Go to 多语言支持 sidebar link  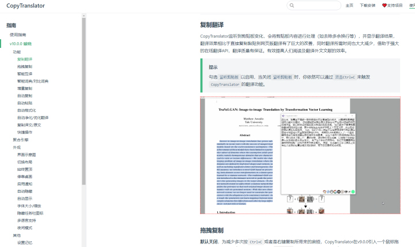tap(27, 220)
